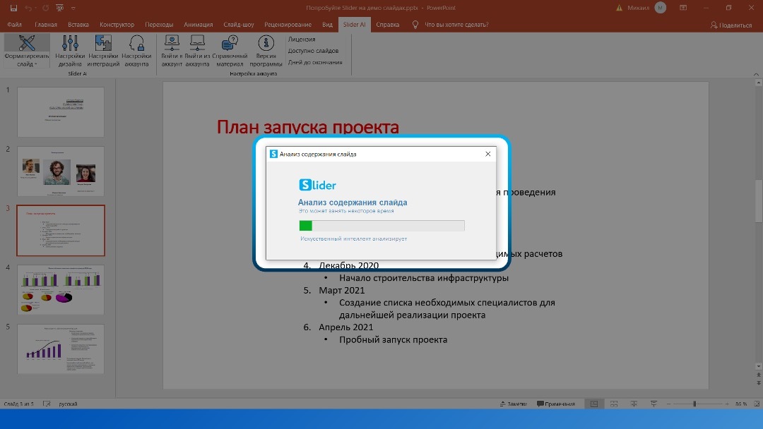Switch to the Анимация tab
Screen dimensions: 763x429
(x=198, y=25)
